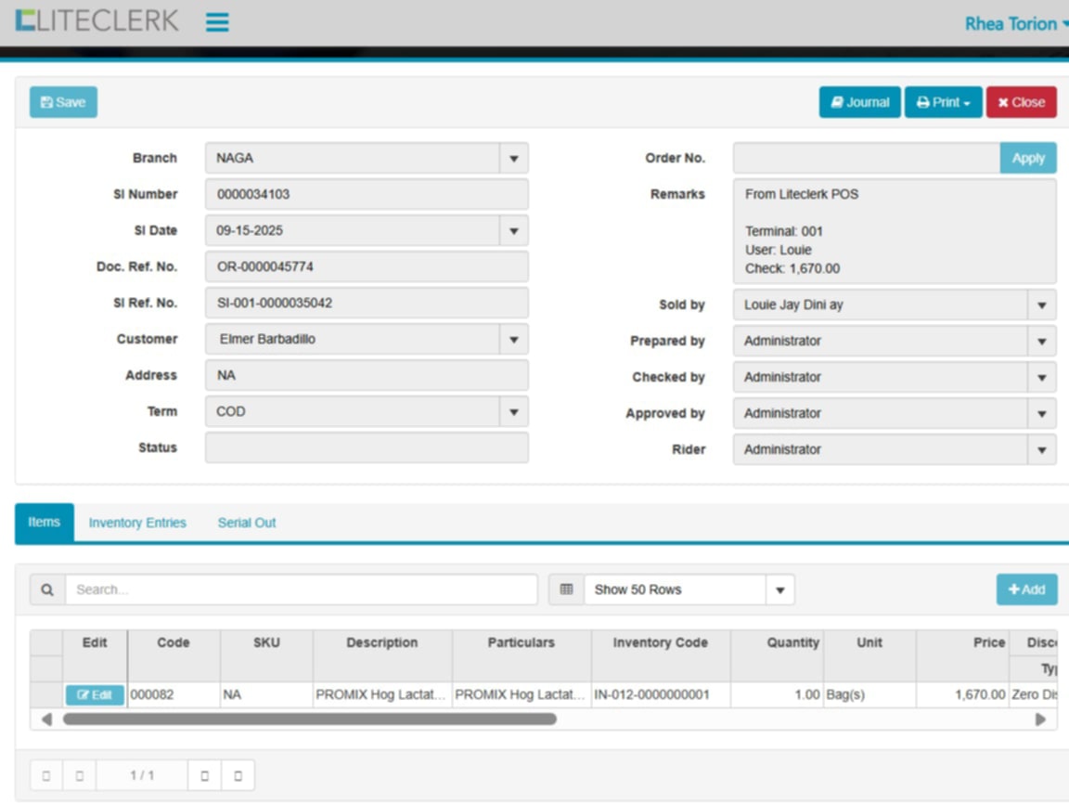The image size is (1069, 803).
Task: Edit item 000082 row
Action: pyautogui.click(x=95, y=695)
